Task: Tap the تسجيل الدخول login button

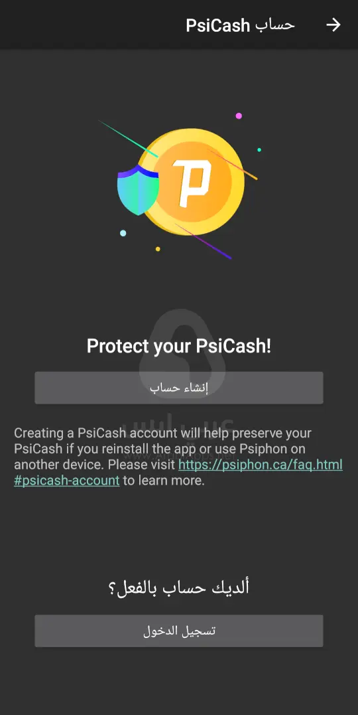Action: [179, 631]
